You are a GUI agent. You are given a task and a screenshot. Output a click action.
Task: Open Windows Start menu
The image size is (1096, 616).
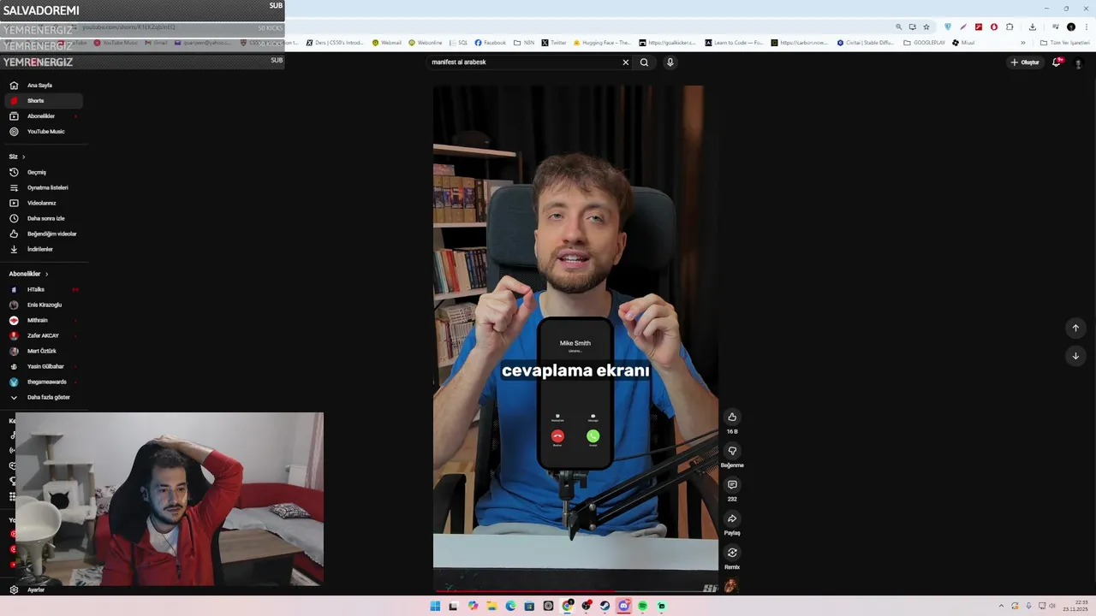tap(435, 606)
